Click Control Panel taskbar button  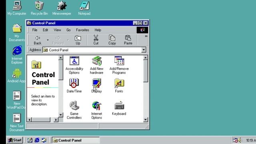click(76, 140)
